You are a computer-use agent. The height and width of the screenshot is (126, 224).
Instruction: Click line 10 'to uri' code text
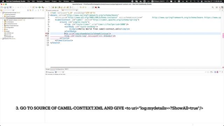(87, 34)
